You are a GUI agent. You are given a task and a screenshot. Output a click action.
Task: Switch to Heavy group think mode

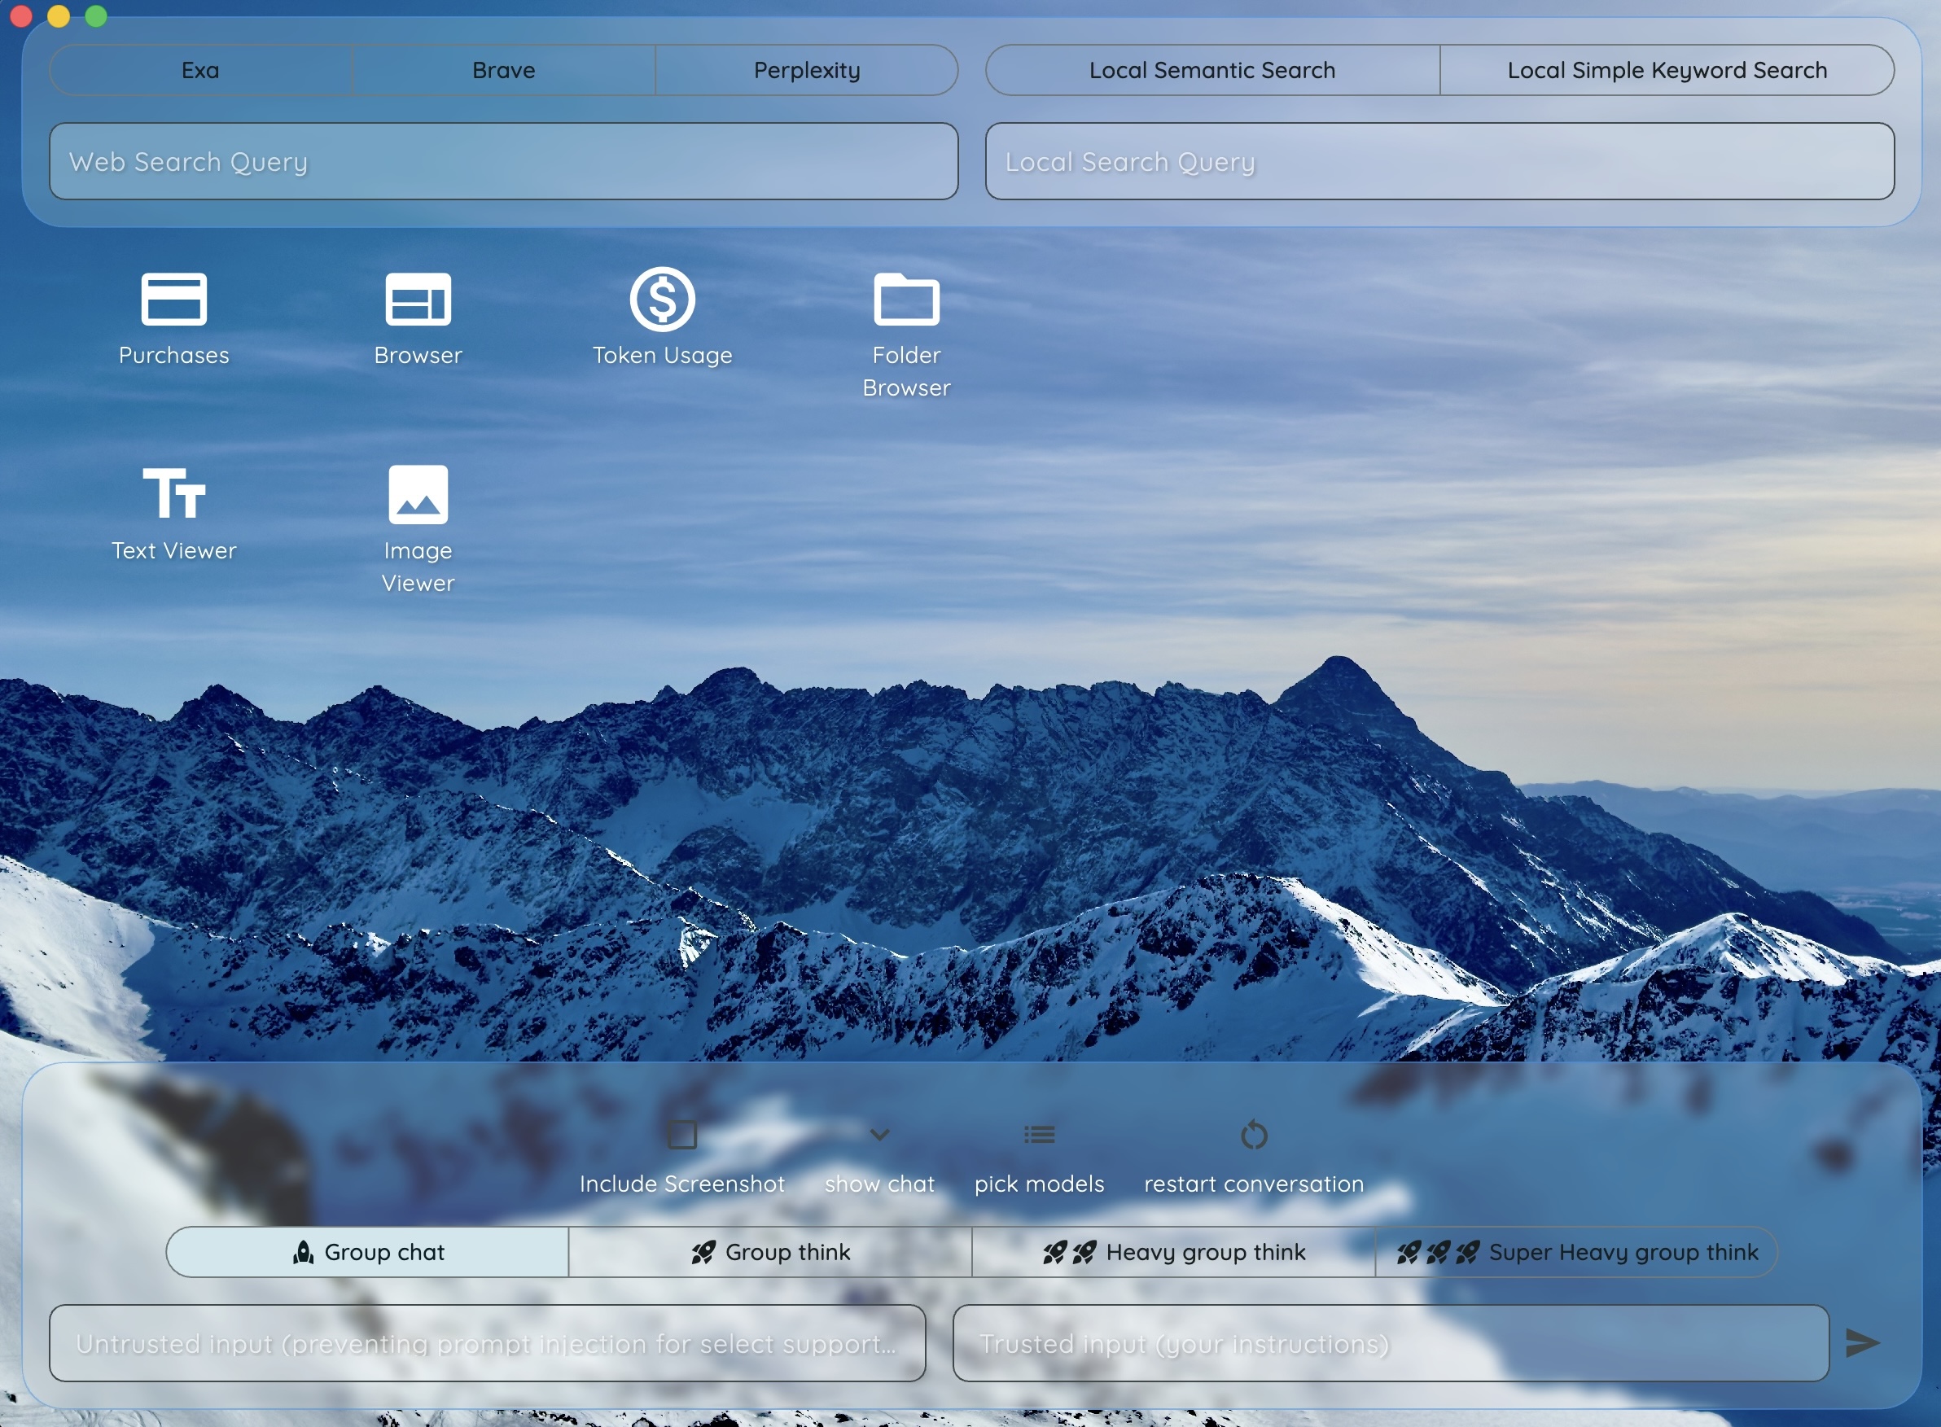point(1174,1253)
